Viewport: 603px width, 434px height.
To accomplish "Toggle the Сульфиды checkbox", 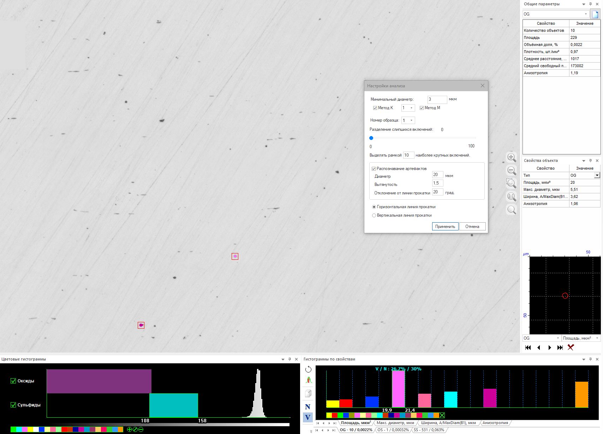I will [x=13, y=405].
